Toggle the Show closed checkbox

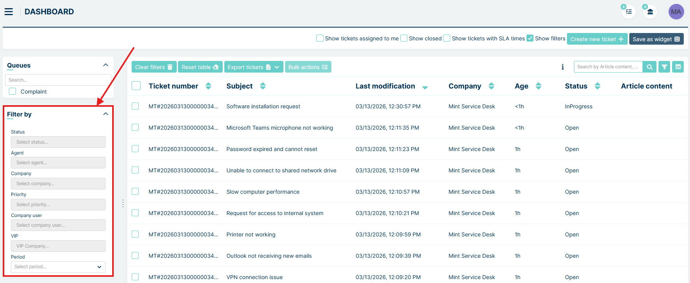point(404,38)
